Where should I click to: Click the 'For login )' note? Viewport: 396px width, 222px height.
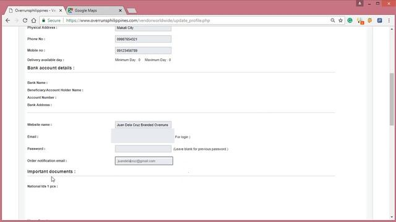(183, 137)
